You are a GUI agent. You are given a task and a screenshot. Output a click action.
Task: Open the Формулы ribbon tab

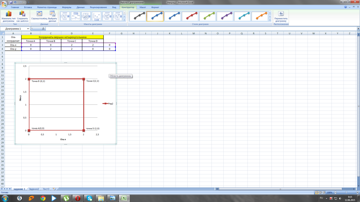point(67,8)
